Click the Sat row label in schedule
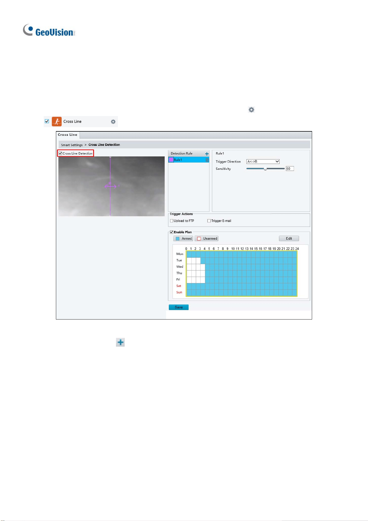The image size is (368, 521). (x=179, y=286)
